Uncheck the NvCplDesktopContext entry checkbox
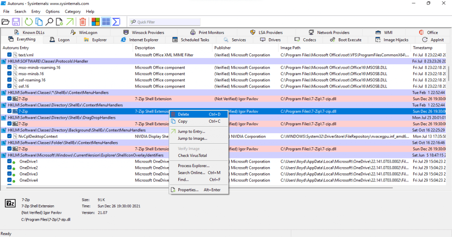 (10, 137)
